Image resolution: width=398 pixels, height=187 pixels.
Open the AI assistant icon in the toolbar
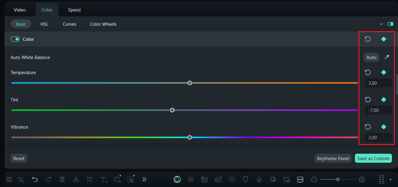coord(177,179)
